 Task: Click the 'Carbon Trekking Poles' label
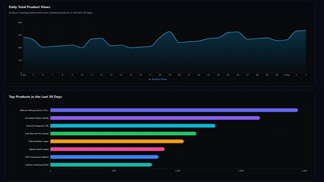click(37, 165)
